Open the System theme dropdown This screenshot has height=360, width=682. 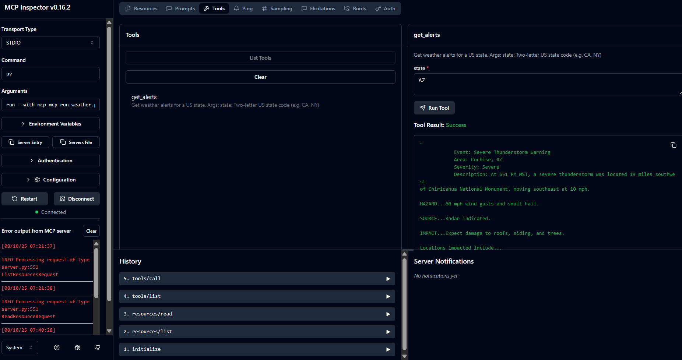[20, 347]
